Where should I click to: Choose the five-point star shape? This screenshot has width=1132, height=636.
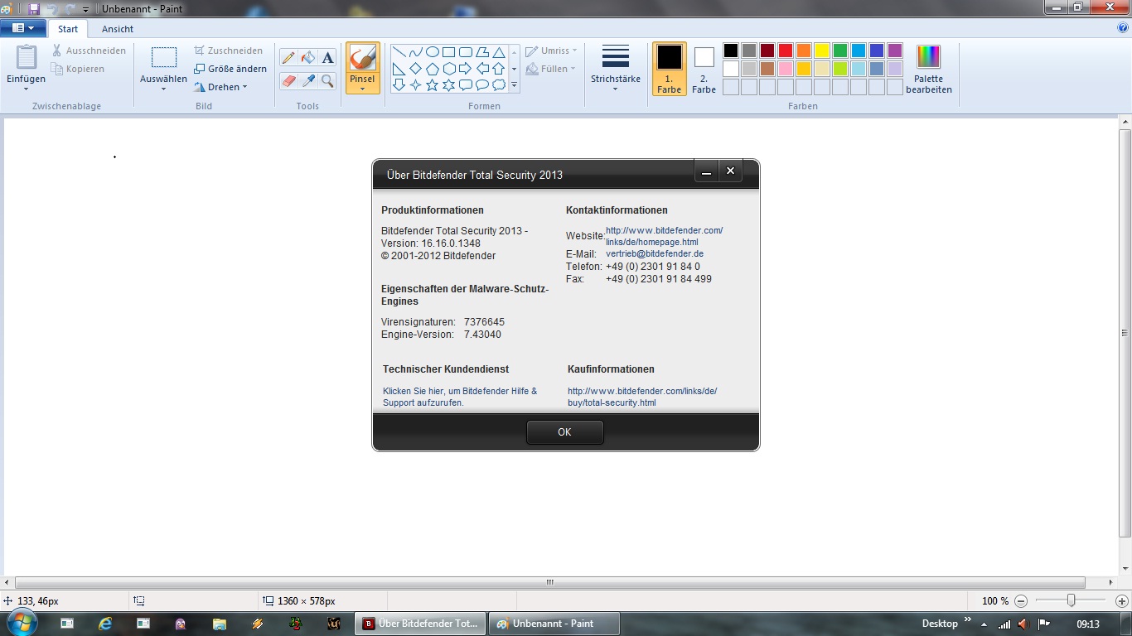[432, 84]
